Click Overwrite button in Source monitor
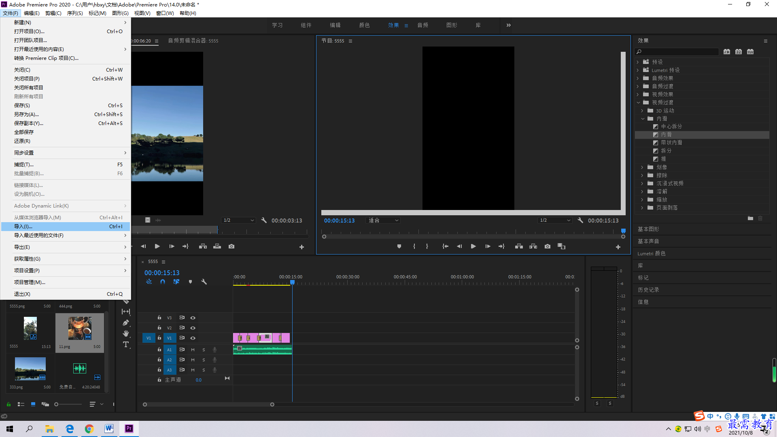777x437 pixels. (x=217, y=246)
